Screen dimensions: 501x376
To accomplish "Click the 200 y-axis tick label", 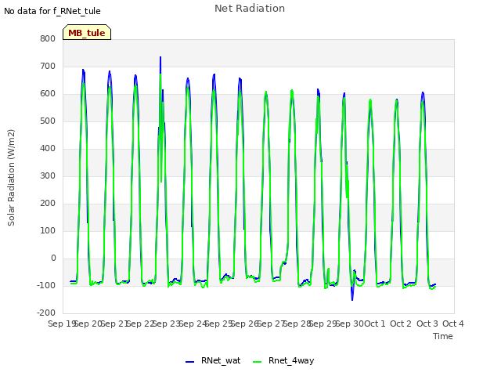I will [48, 204].
